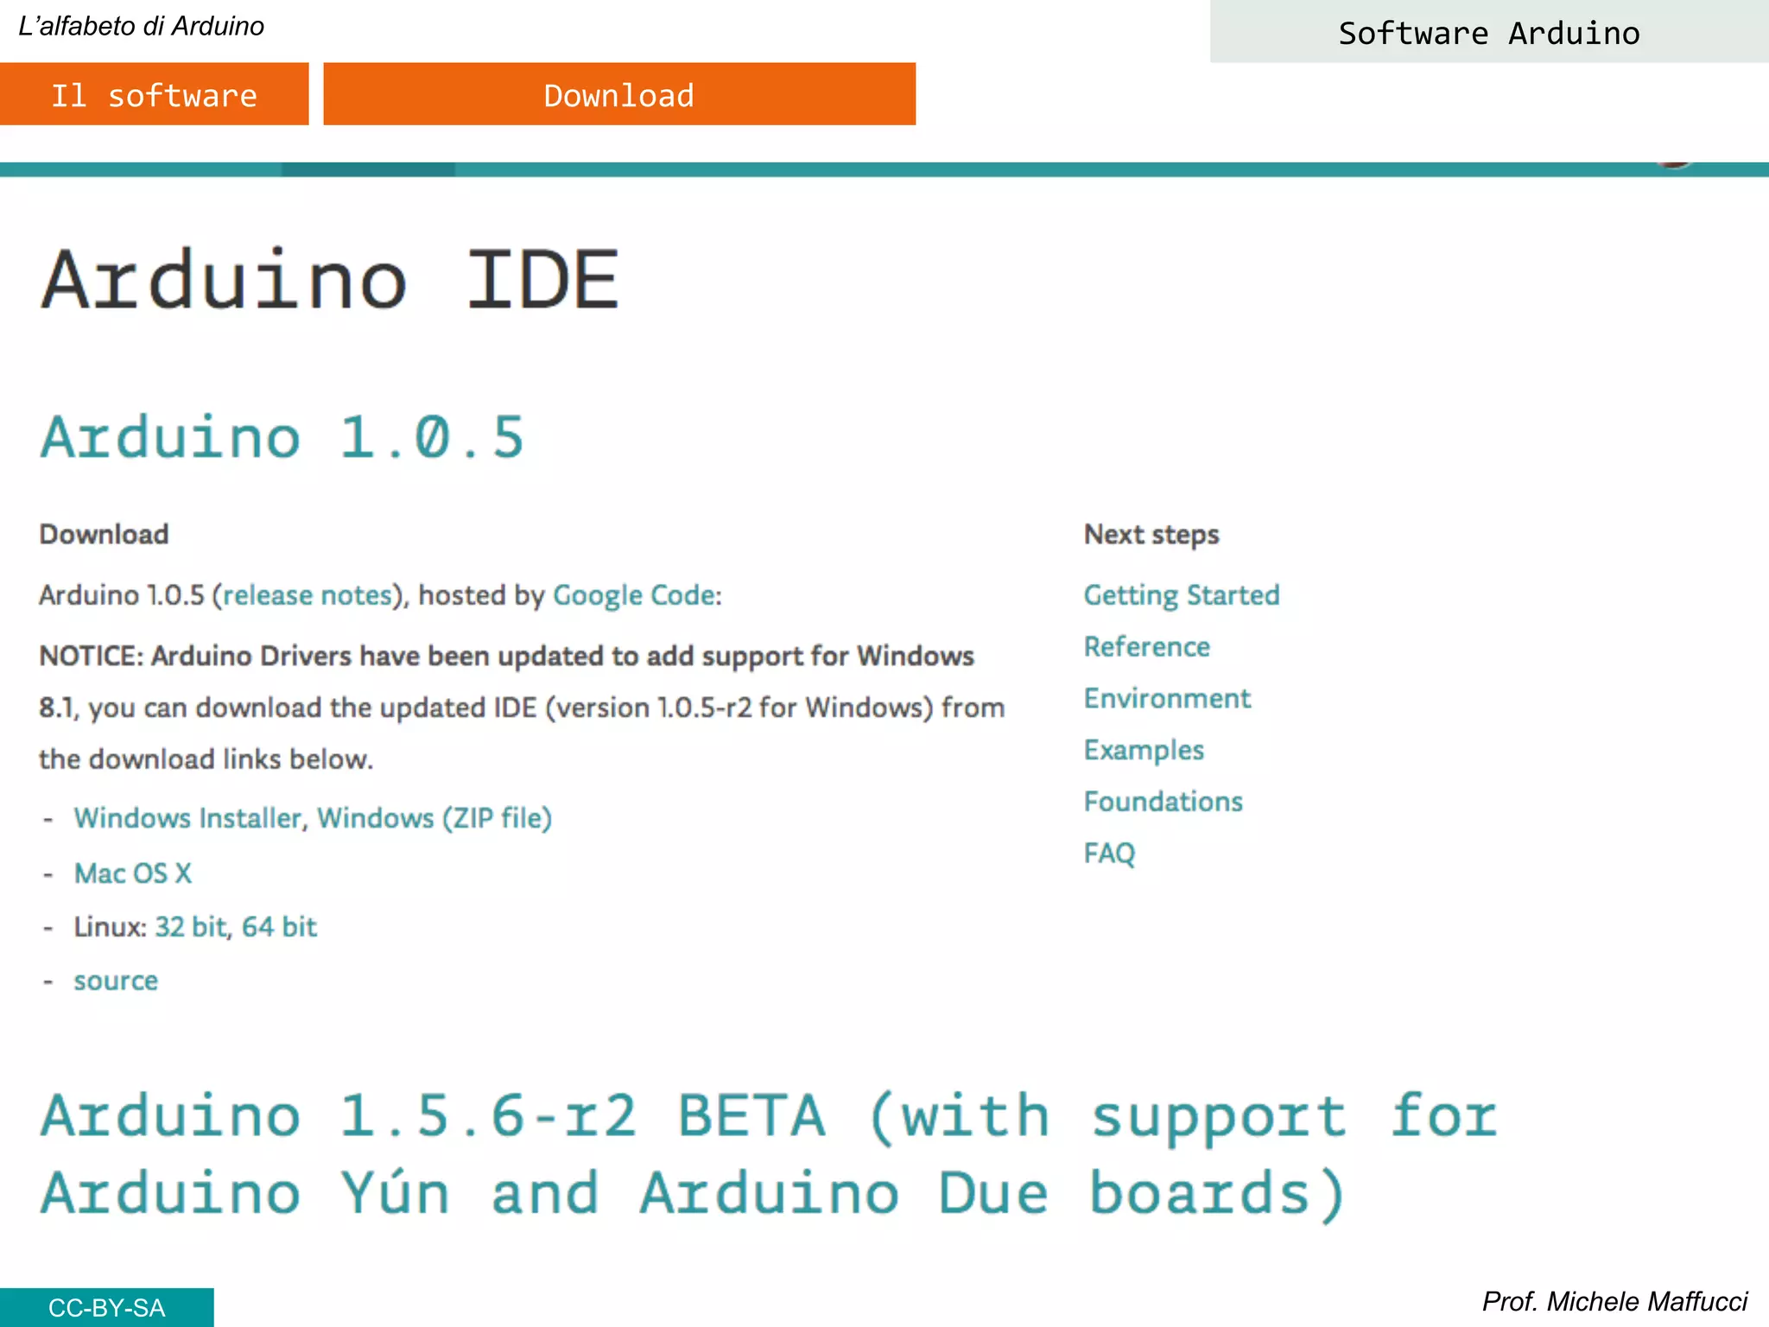Open the FAQ link
This screenshot has width=1769, height=1327.
pyautogui.click(x=1110, y=853)
